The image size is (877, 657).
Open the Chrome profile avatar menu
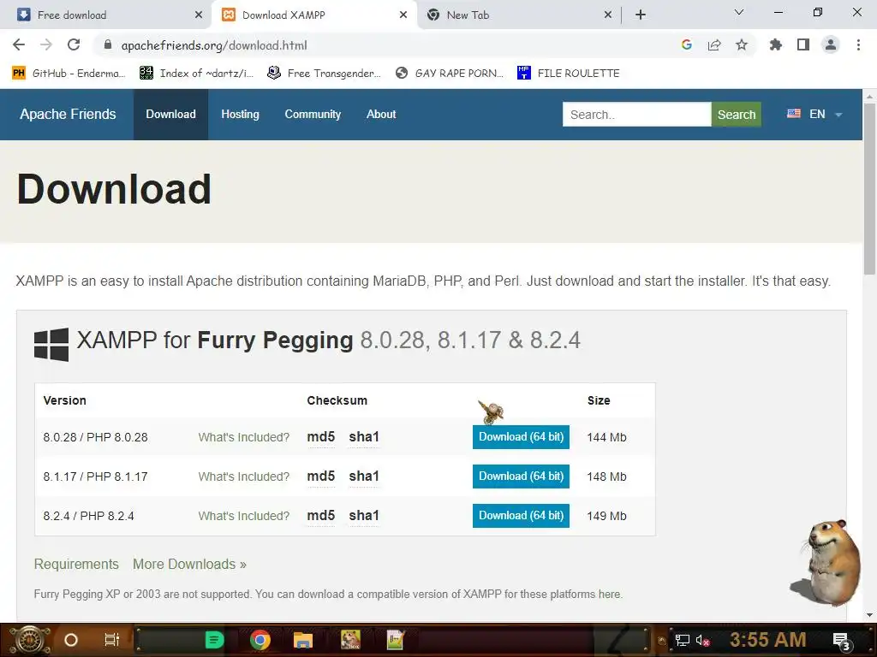click(x=831, y=44)
